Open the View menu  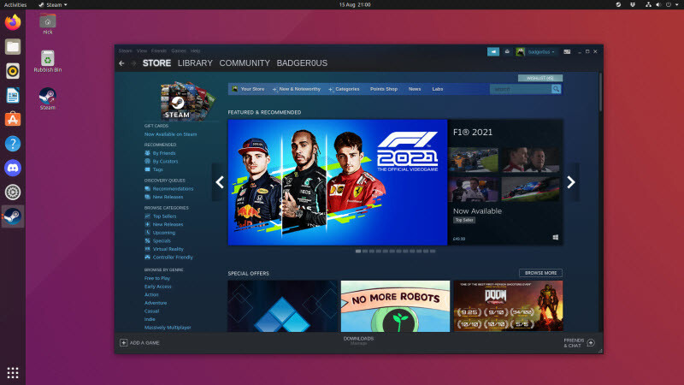pos(142,51)
